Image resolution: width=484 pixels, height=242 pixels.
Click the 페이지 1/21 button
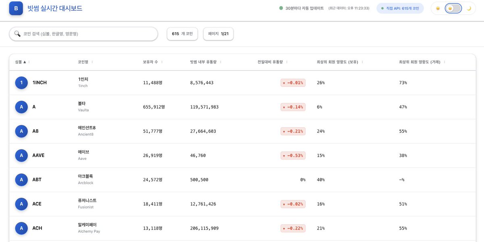pyautogui.click(x=218, y=34)
